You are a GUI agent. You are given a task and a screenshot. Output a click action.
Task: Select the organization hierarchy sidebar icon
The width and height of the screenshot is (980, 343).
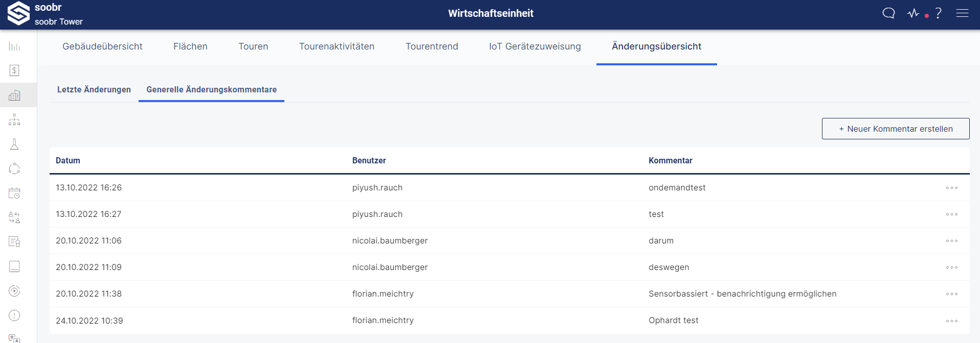click(x=14, y=120)
